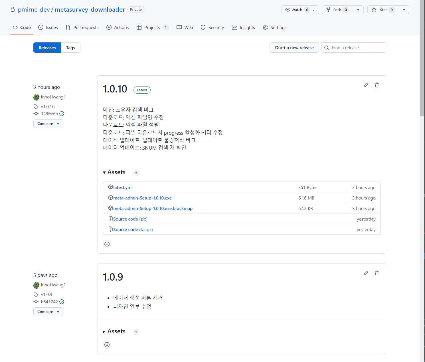425x362 pixels.
Task: Click the tag icon beside v1.0.10
Action: (x=36, y=107)
